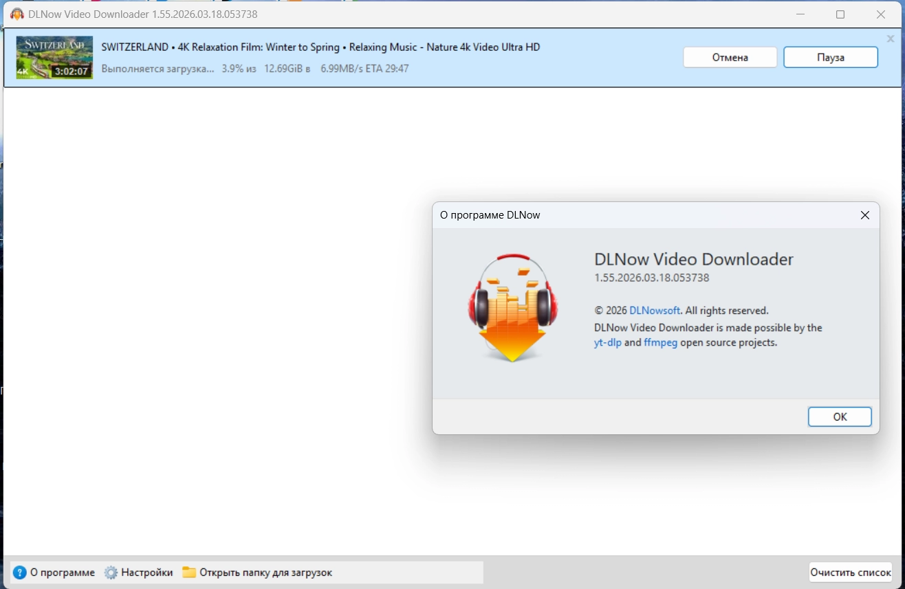Viewport: 905px width, 589px height.
Task: Click the downloads folder icon
Action: [189, 573]
